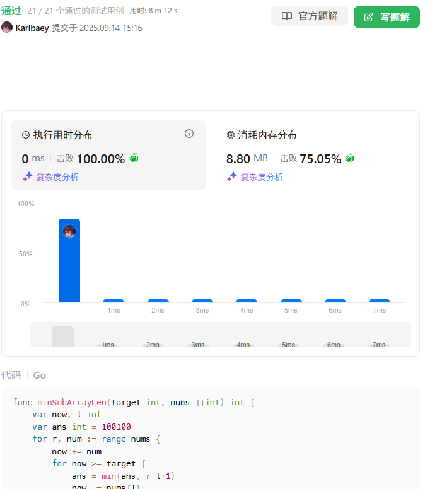Click the book icon in 官方题解 button
The height and width of the screenshot is (489, 425).
(x=287, y=16)
